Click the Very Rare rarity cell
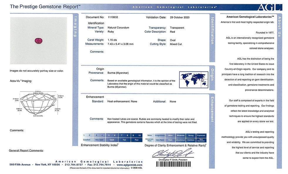The width and height of the screenshot is (288, 174). 160,140
